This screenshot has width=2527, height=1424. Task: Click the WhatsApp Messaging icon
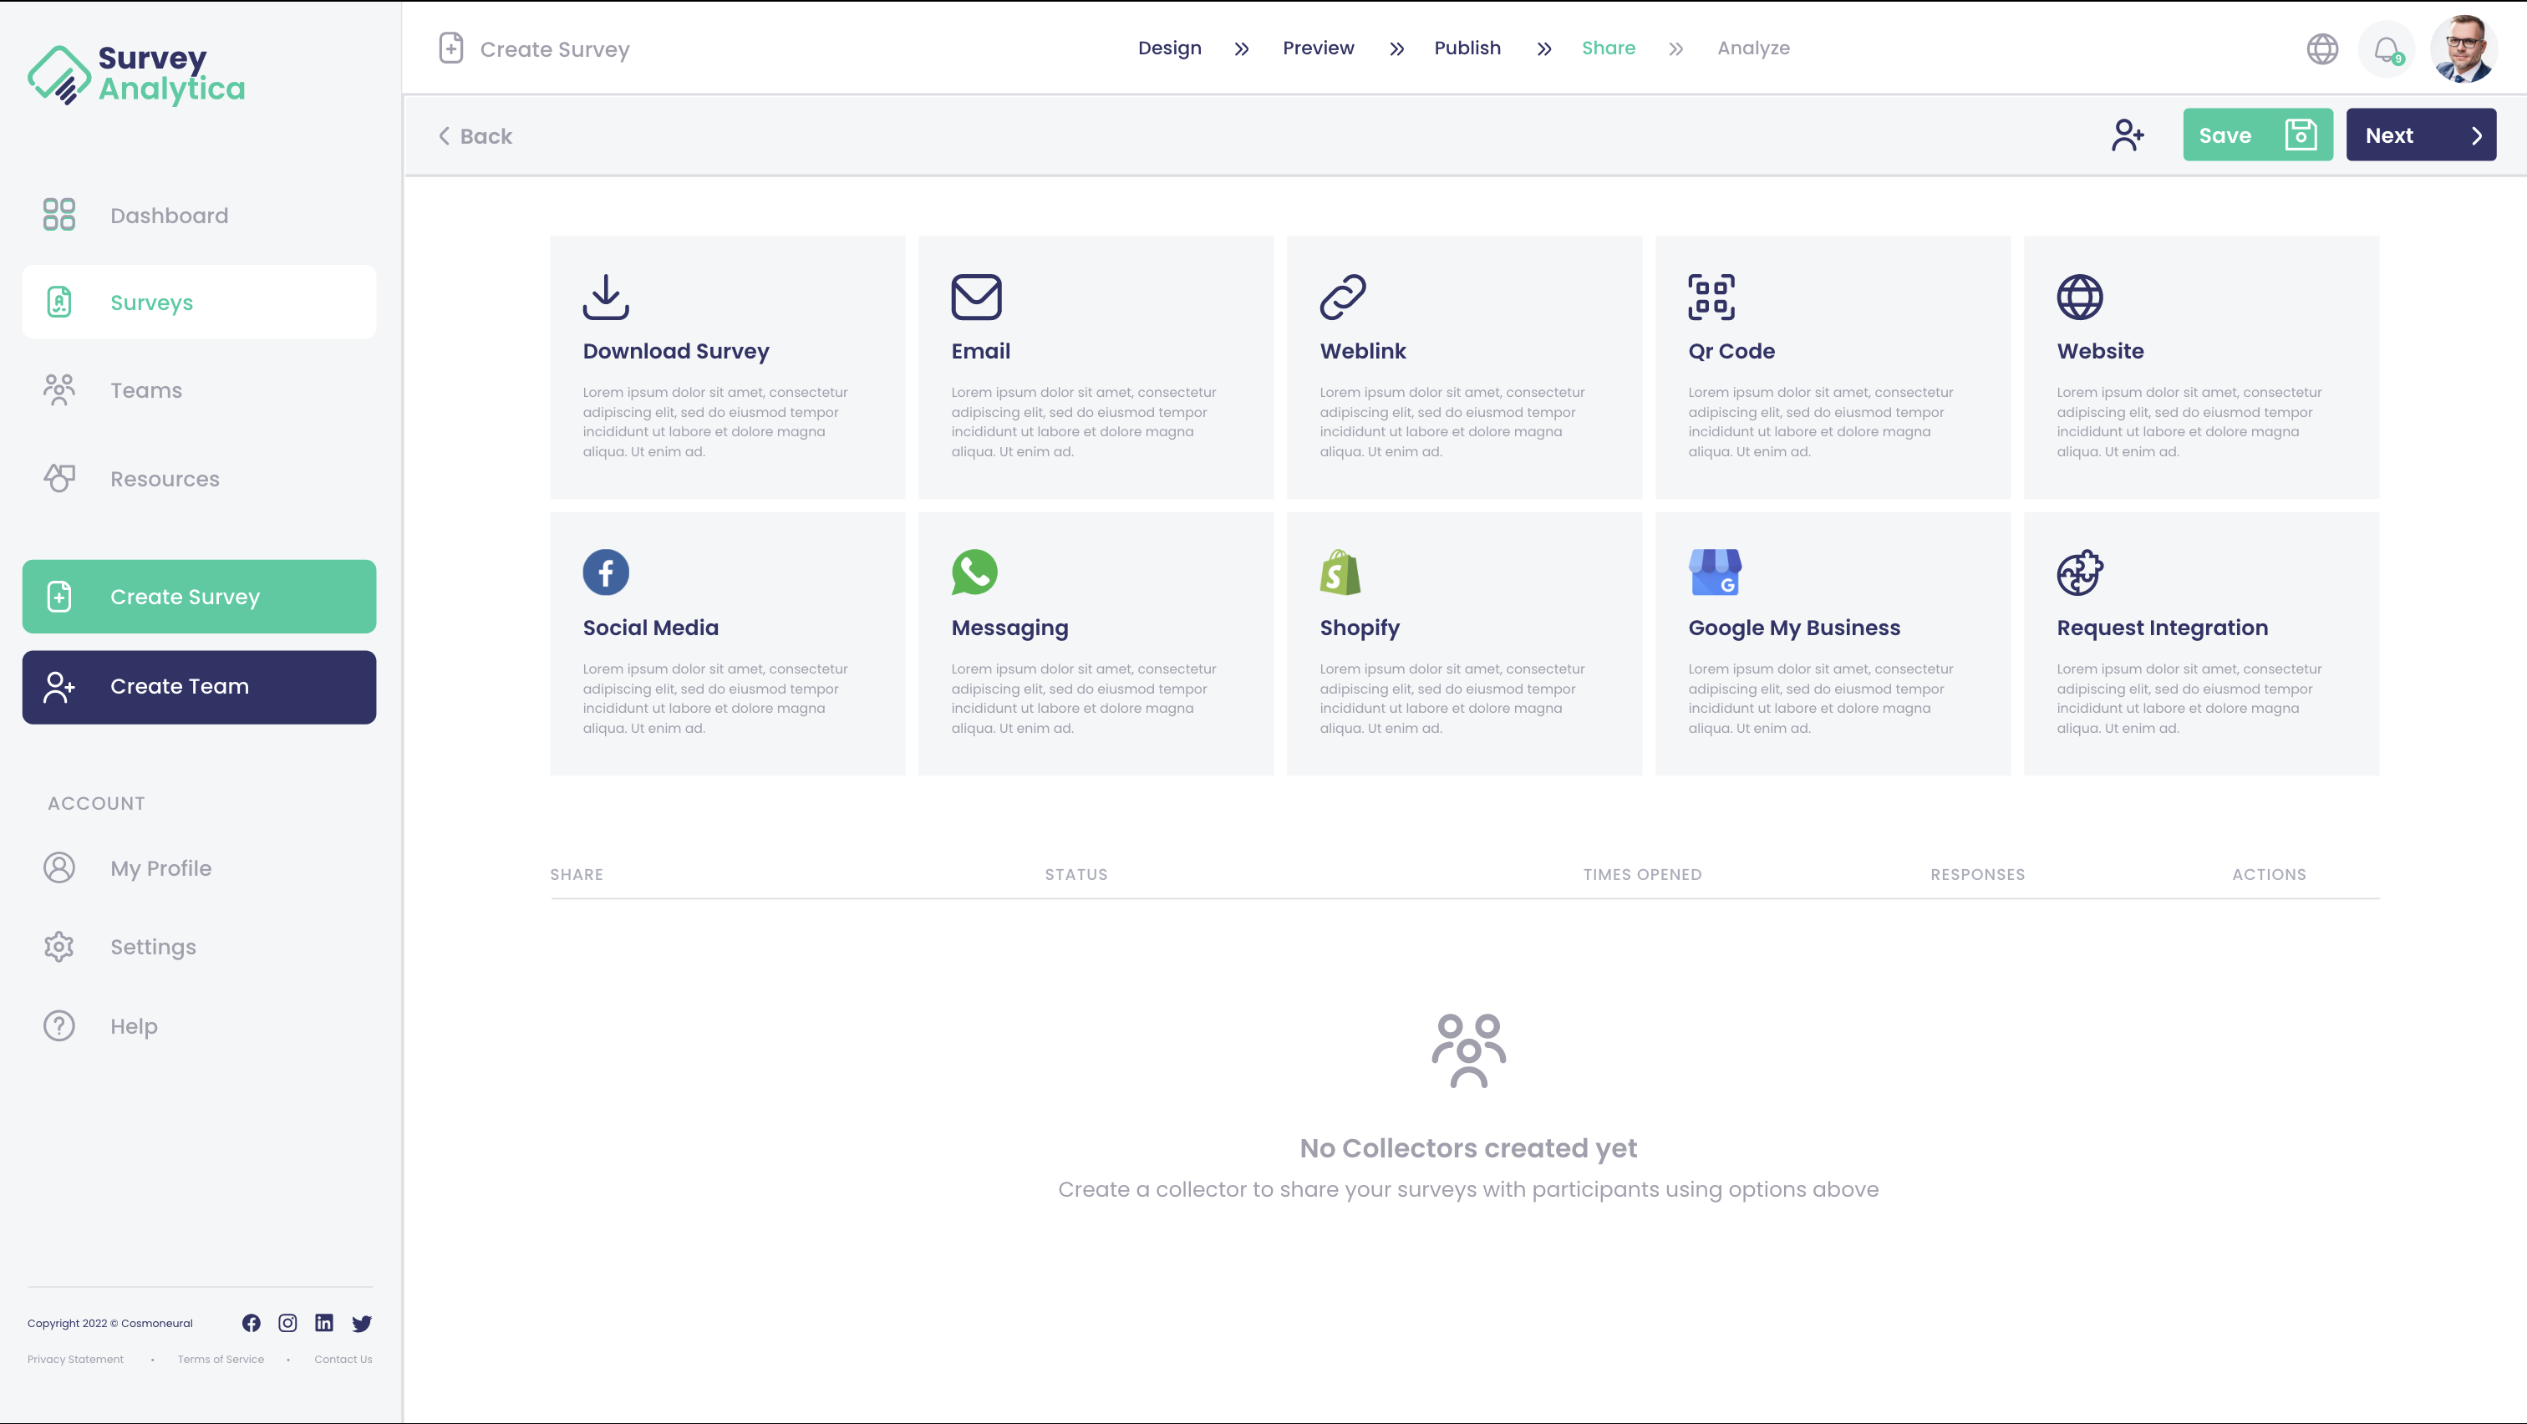click(x=974, y=572)
